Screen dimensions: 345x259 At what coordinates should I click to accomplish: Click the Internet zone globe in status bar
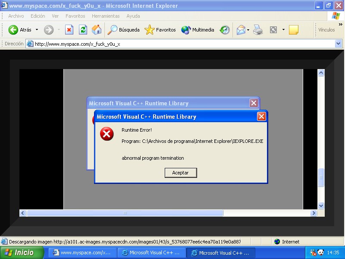click(277, 242)
